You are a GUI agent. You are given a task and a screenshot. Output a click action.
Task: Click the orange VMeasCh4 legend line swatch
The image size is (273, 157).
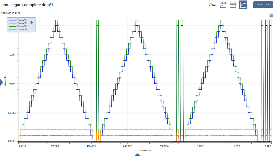[13, 29]
